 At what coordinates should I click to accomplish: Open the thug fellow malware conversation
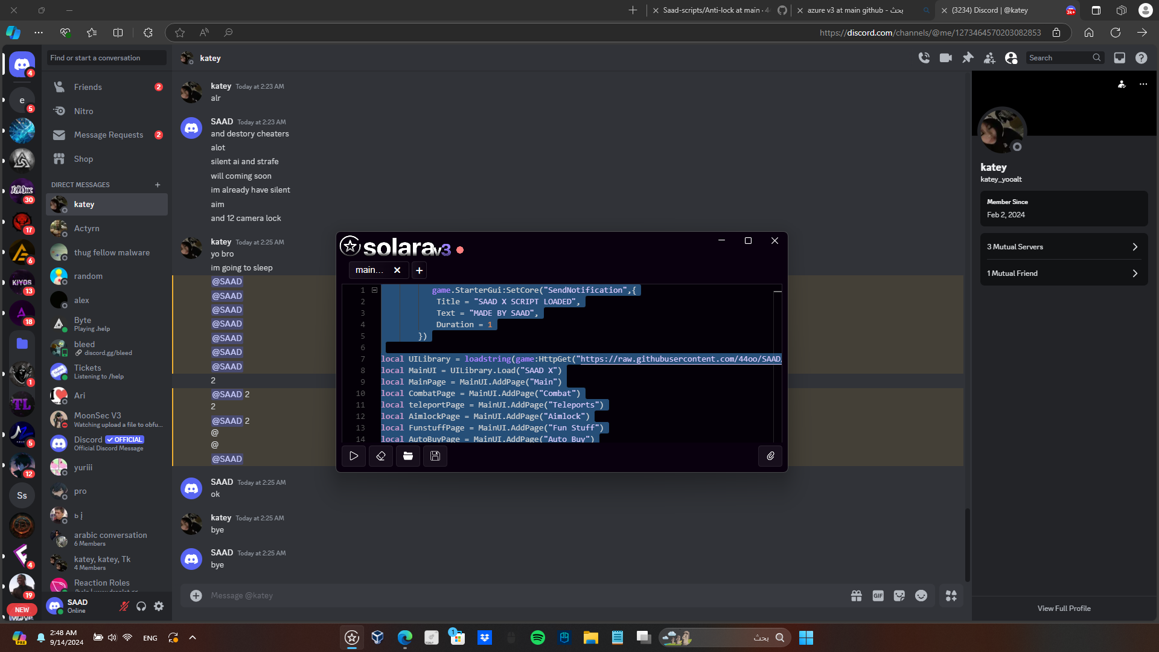pyautogui.click(x=107, y=252)
